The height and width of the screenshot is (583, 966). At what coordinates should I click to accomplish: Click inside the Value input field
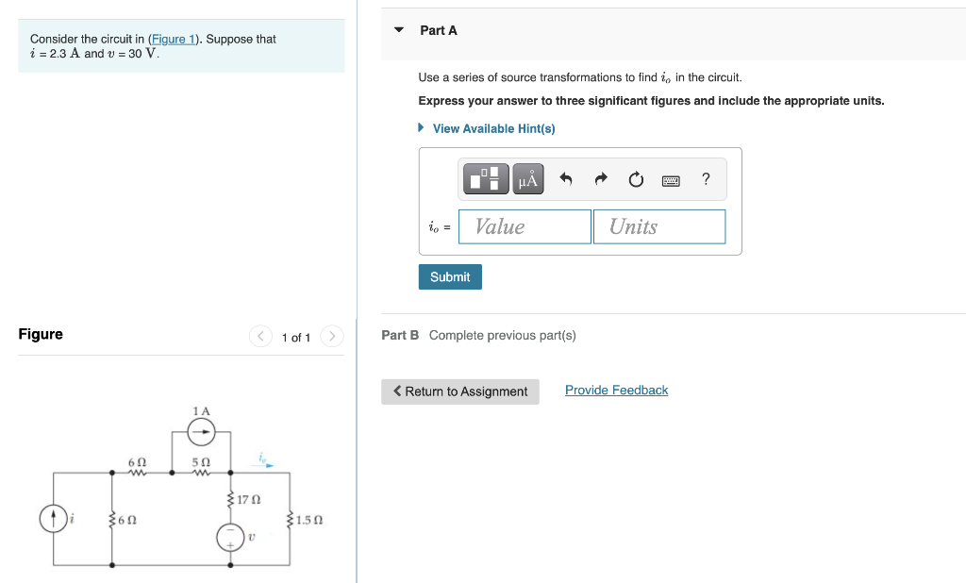[525, 226]
